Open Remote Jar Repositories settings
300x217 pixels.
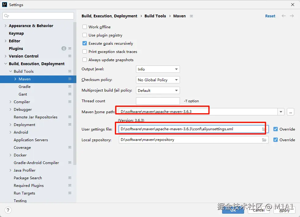(35, 117)
